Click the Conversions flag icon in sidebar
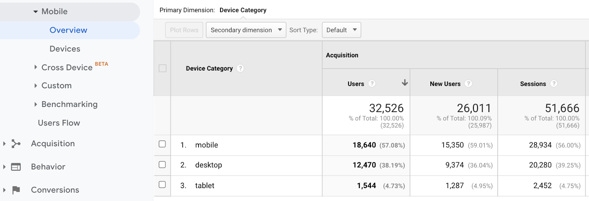The height and width of the screenshot is (201, 589). pos(16,190)
